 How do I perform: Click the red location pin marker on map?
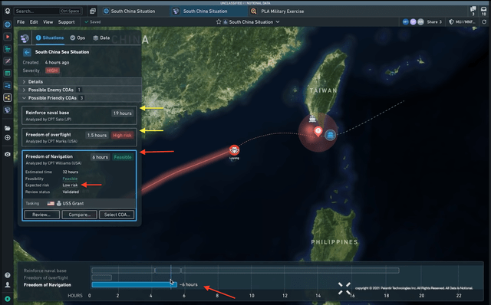tap(318, 131)
